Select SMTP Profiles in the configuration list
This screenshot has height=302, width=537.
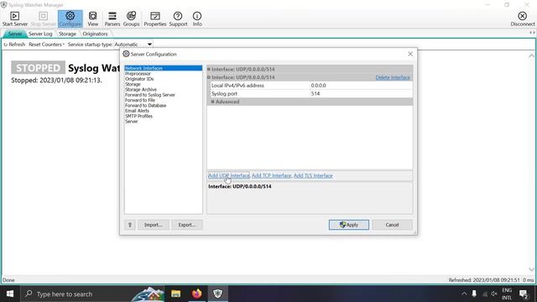tap(138, 116)
